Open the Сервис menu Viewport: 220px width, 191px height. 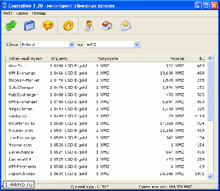22,13
